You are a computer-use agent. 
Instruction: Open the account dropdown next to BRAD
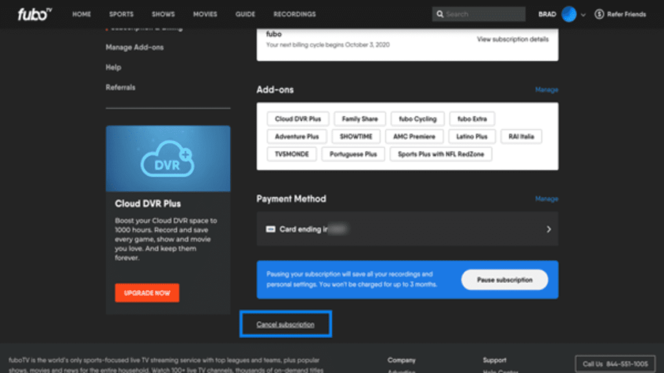click(x=582, y=14)
